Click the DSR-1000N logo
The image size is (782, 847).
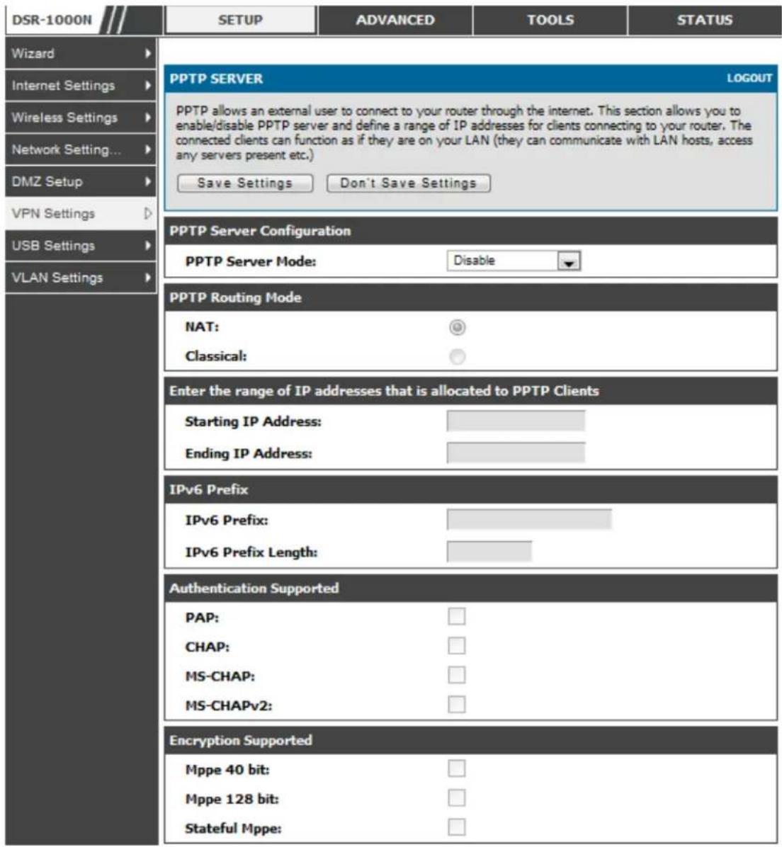click(52, 20)
